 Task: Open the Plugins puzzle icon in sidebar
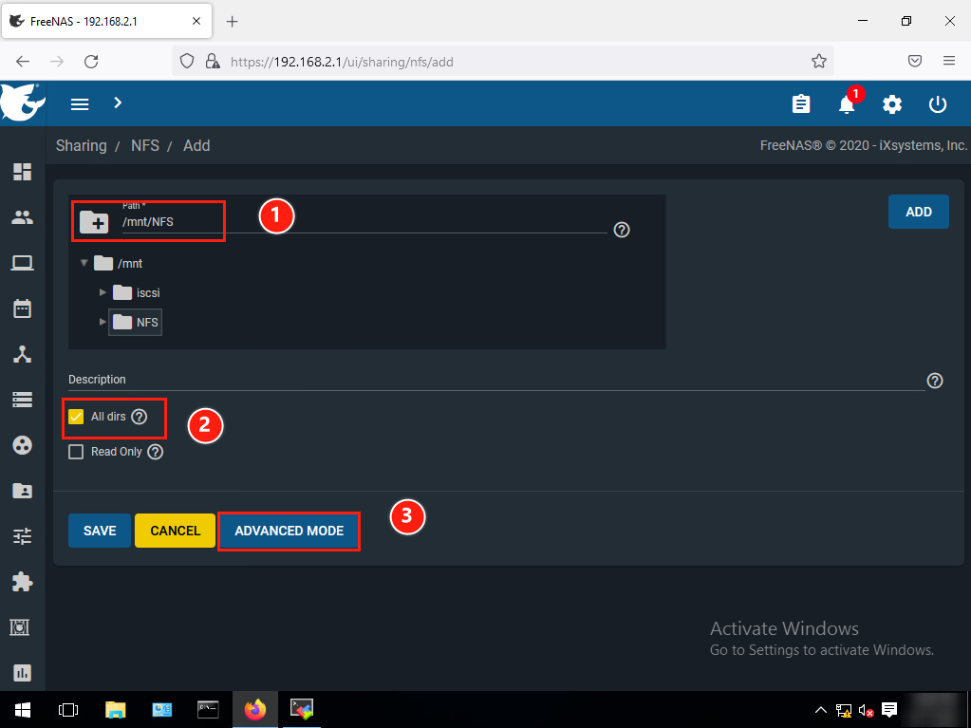click(22, 582)
